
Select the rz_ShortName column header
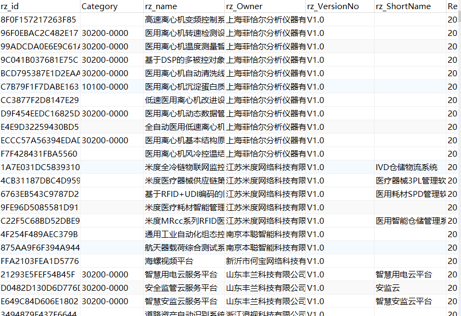(x=410, y=6)
